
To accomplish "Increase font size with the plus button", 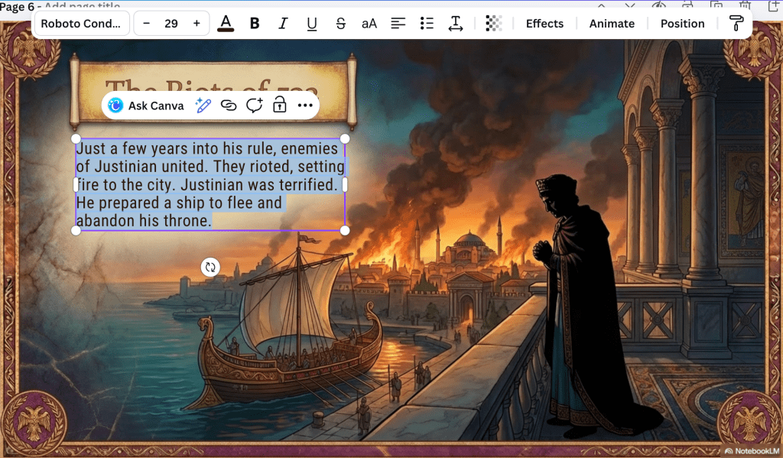I will [197, 24].
